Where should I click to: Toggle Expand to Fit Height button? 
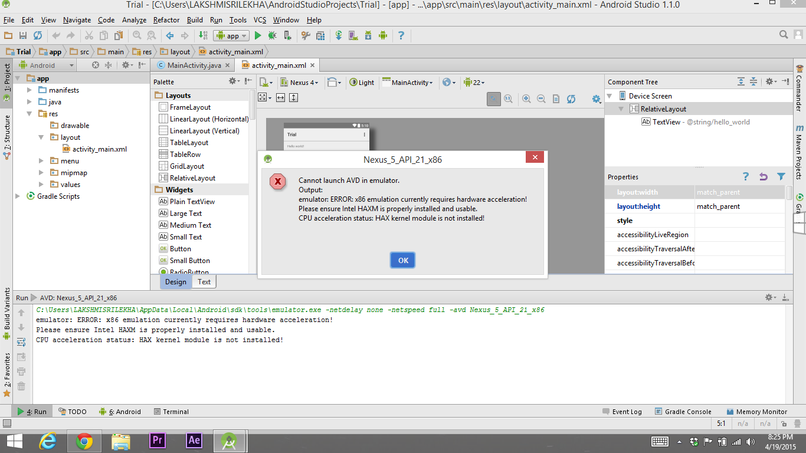coord(294,97)
